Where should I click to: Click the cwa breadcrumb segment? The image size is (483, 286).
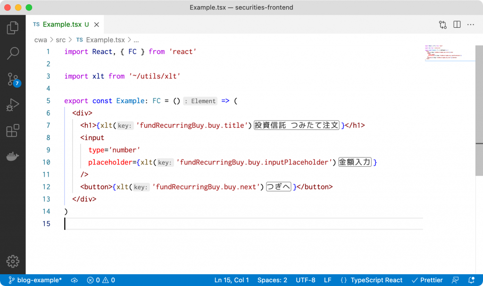click(x=41, y=40)
